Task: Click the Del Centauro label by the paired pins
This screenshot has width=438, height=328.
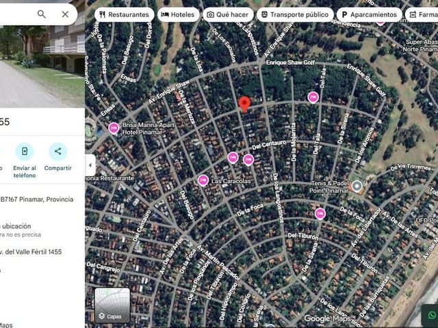Action: tap(269, 145)
